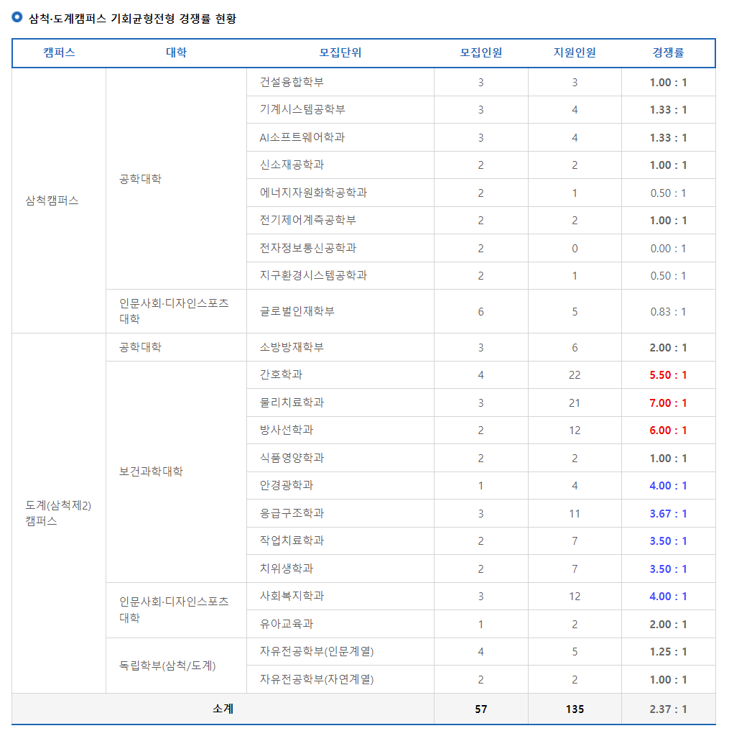Screen dimensions: 729x736
Task: Click the 대학 column header
Action: tap(177, 53)
